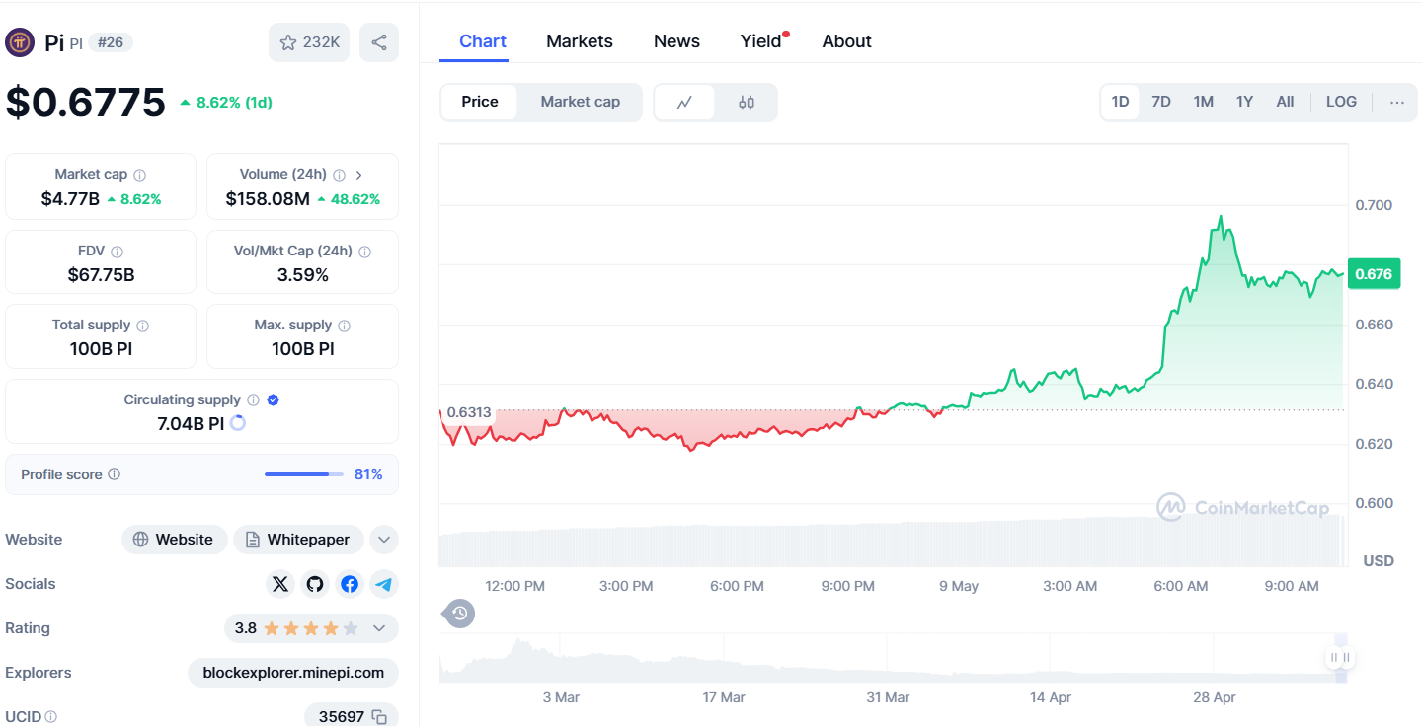1422x726 pixels.
Task: Click the 0.6313 opening price label
Action: pyautogui.click(x=469, y=412)
